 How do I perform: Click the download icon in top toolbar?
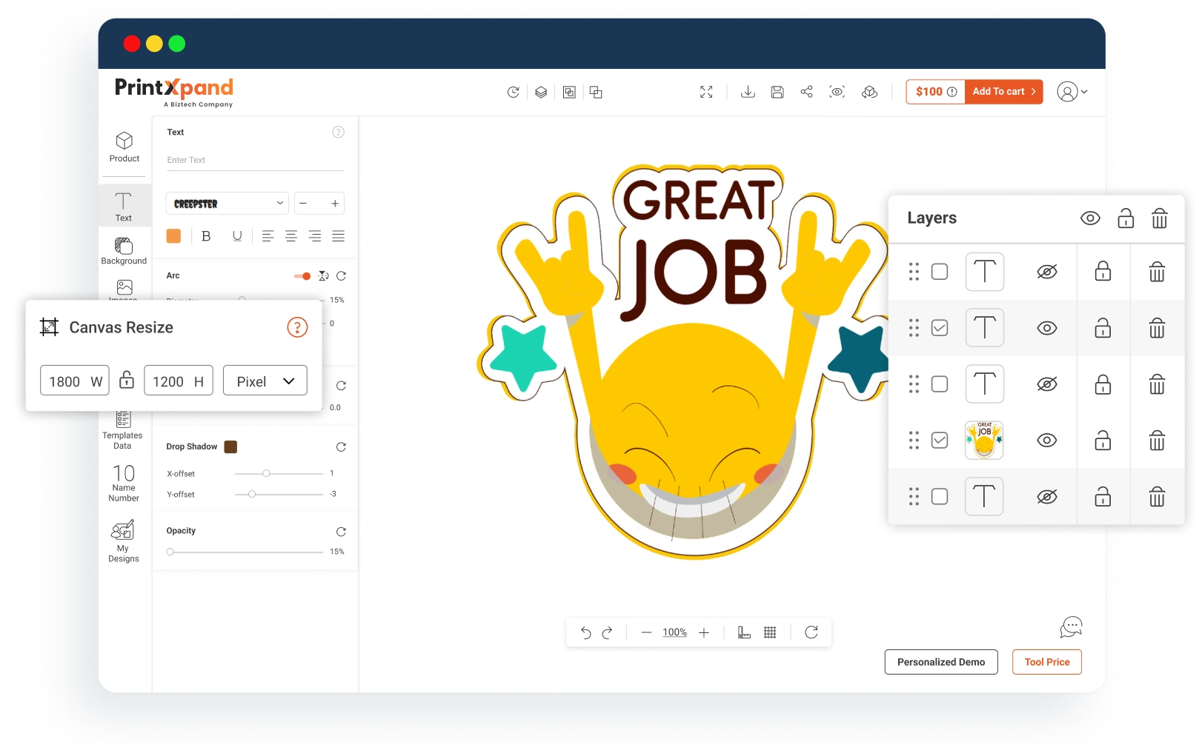pyautogui.click(x=748, y=92)
